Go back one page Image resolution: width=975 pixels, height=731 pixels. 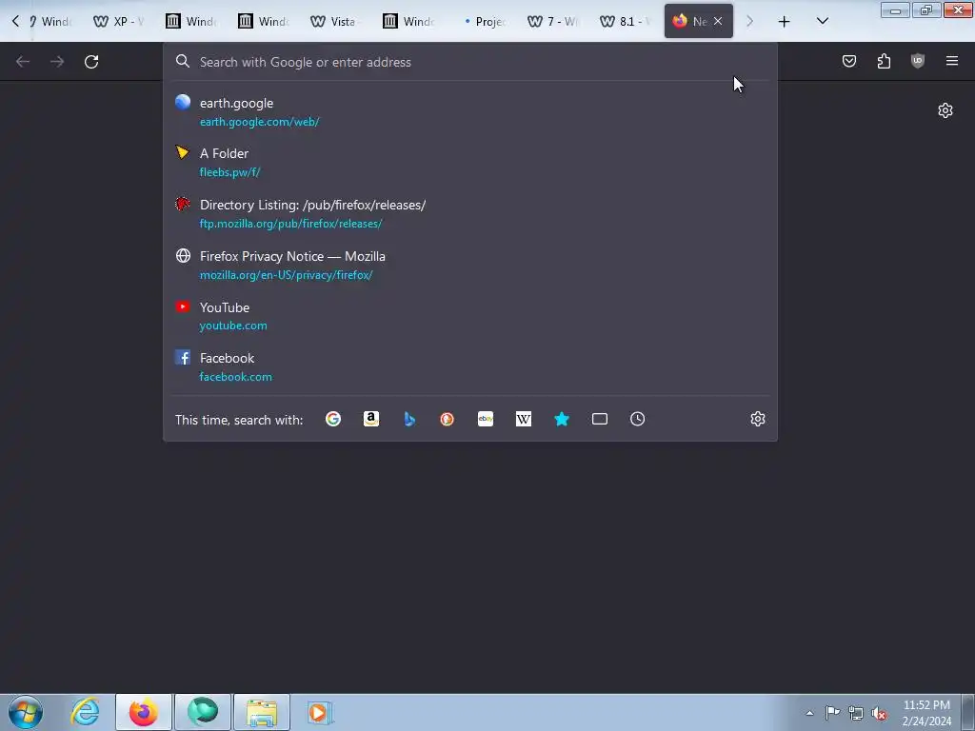[23, 62]
